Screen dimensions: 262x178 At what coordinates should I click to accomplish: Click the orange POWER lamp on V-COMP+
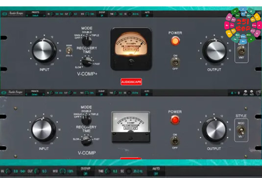pos(175,41)
